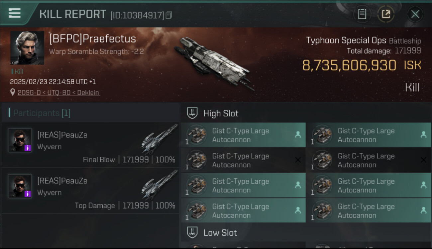Screen dimensions: 432x249
Task: Click the destroyed X marker on the left autocannon
Action: pyautogui.click(x=298, y=160)
